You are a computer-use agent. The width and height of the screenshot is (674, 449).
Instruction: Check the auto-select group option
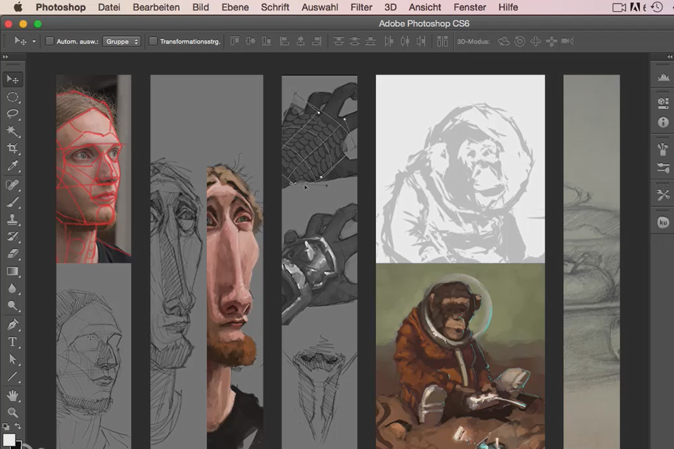pos(49,41)
